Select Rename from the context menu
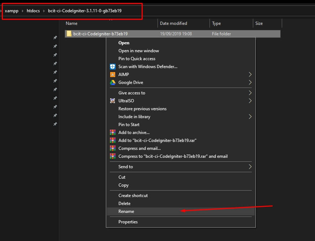The height and width of the screenshot is (241, 315). coord(126,211)
